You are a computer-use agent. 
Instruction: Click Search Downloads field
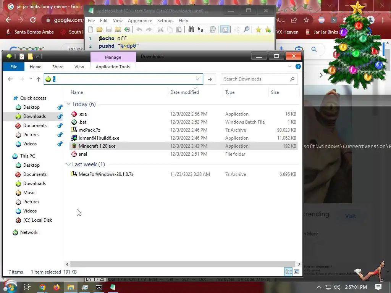click(x=259, y=79)
